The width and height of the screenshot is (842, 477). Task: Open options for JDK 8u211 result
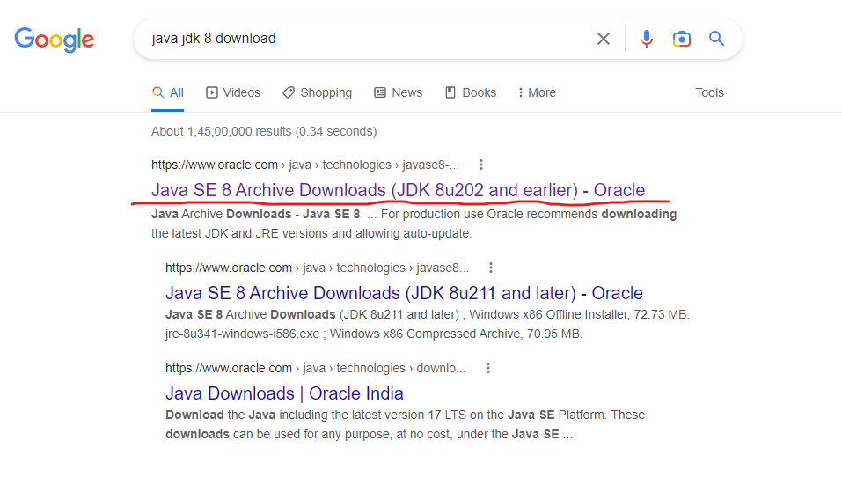coord(491,268)
